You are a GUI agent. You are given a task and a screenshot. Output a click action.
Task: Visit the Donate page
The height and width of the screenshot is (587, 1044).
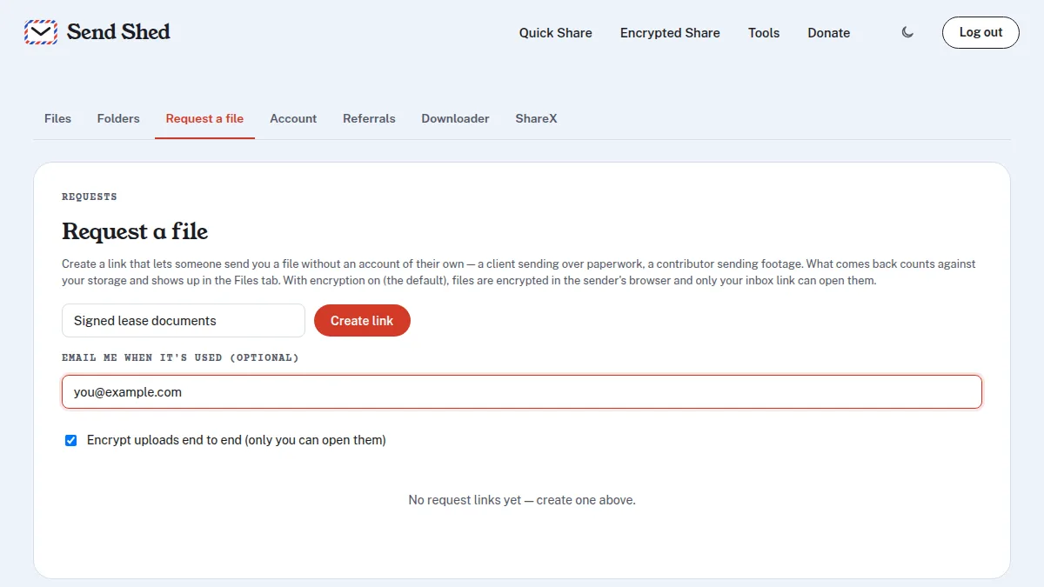[x=828, y=33]
